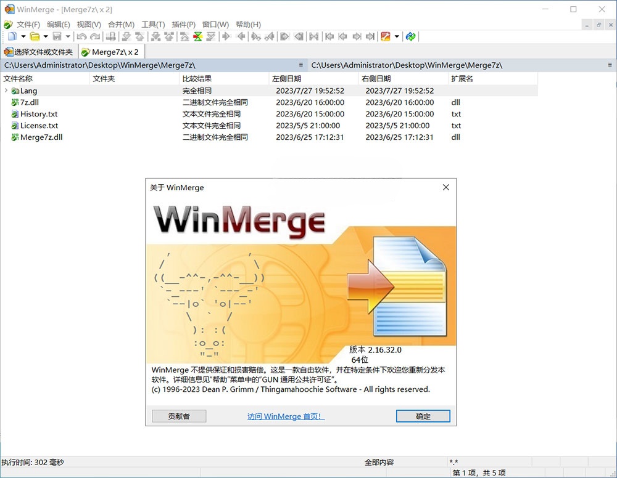The image size is (617, 478).
Task: Expand the Options icon's dropdown arrow
Action: [397, 36]
